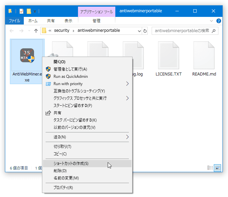The image size is (228, 197).
Task: Minimize the antiwebminerportable window
Action: [x=177, y=11]
